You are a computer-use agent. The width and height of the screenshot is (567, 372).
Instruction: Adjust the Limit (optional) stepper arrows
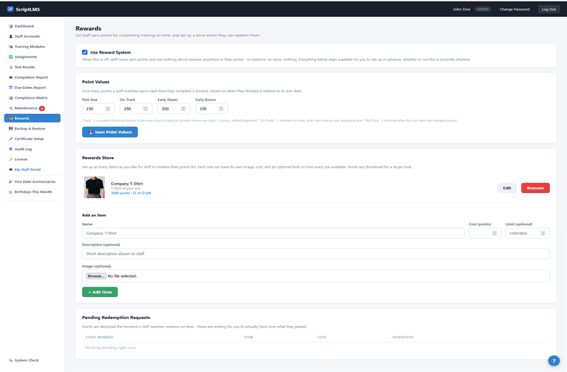click(x=543, y=233)
